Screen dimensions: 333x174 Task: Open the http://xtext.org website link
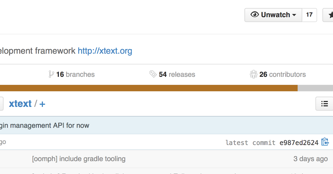[x=105, y=51]
